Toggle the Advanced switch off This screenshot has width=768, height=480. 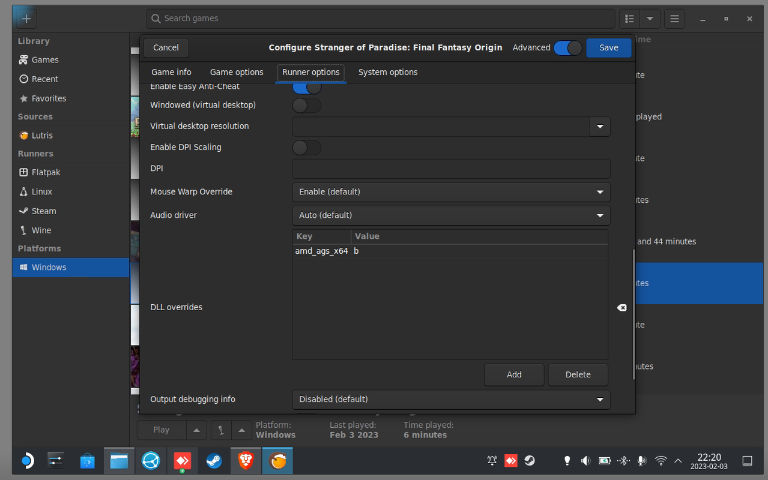(568, 48)
